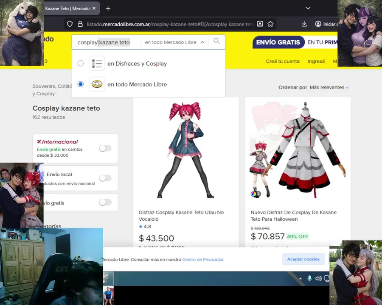Bookmark page with the star icon
Image resolution: width=382 pixels, height=305 pixels.
tap(270, 24)
